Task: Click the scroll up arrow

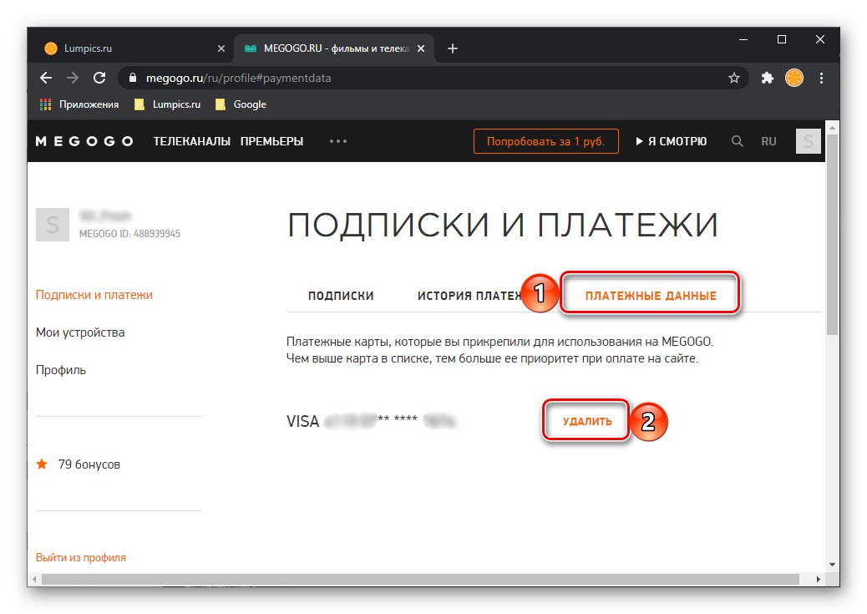Action: tap(832, 127)
